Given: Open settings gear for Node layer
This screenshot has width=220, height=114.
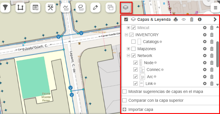Looking at the screenshot, I should tap(205, 63).
